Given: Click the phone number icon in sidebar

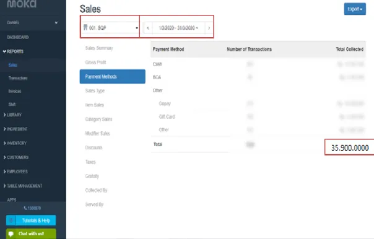Looking at the screenshot, I should click(x=25, y=208).
